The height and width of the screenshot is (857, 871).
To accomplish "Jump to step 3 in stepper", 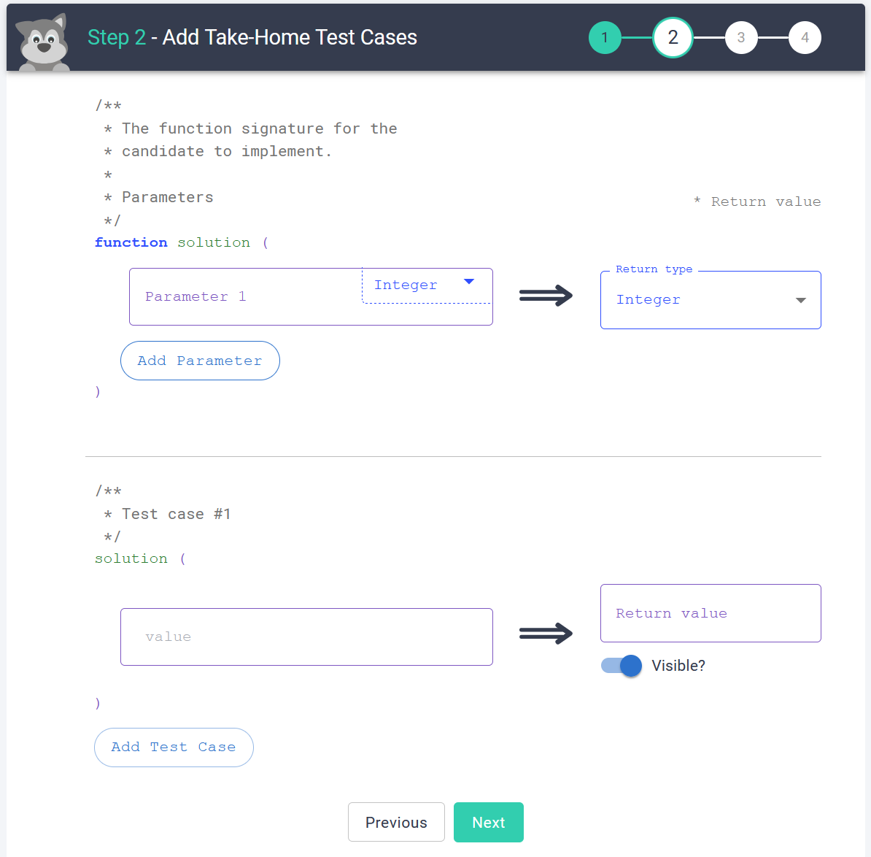I will 741,38.
